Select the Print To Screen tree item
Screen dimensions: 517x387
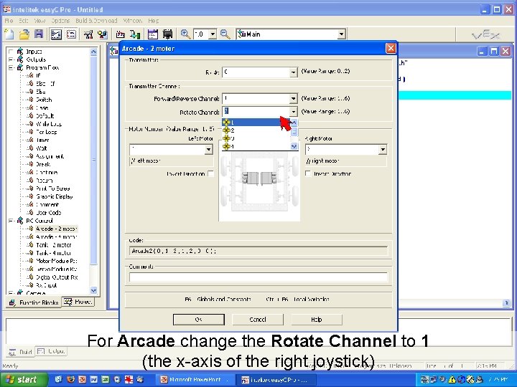52,188
